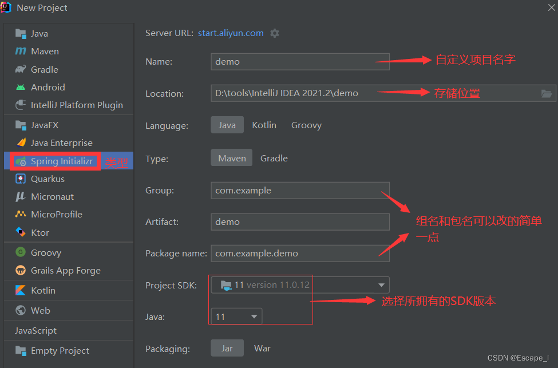The image size is (558, 368).
Task: Choose the JavaFX folder icon
Action: tap(21, 125)
